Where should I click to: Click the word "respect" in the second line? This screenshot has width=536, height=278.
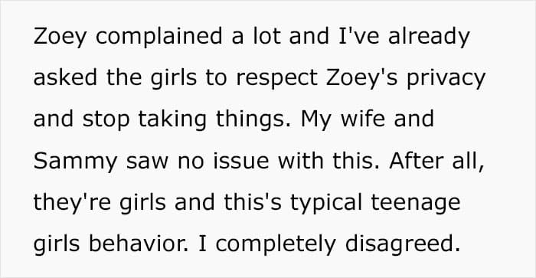click(x=277, y=79)
